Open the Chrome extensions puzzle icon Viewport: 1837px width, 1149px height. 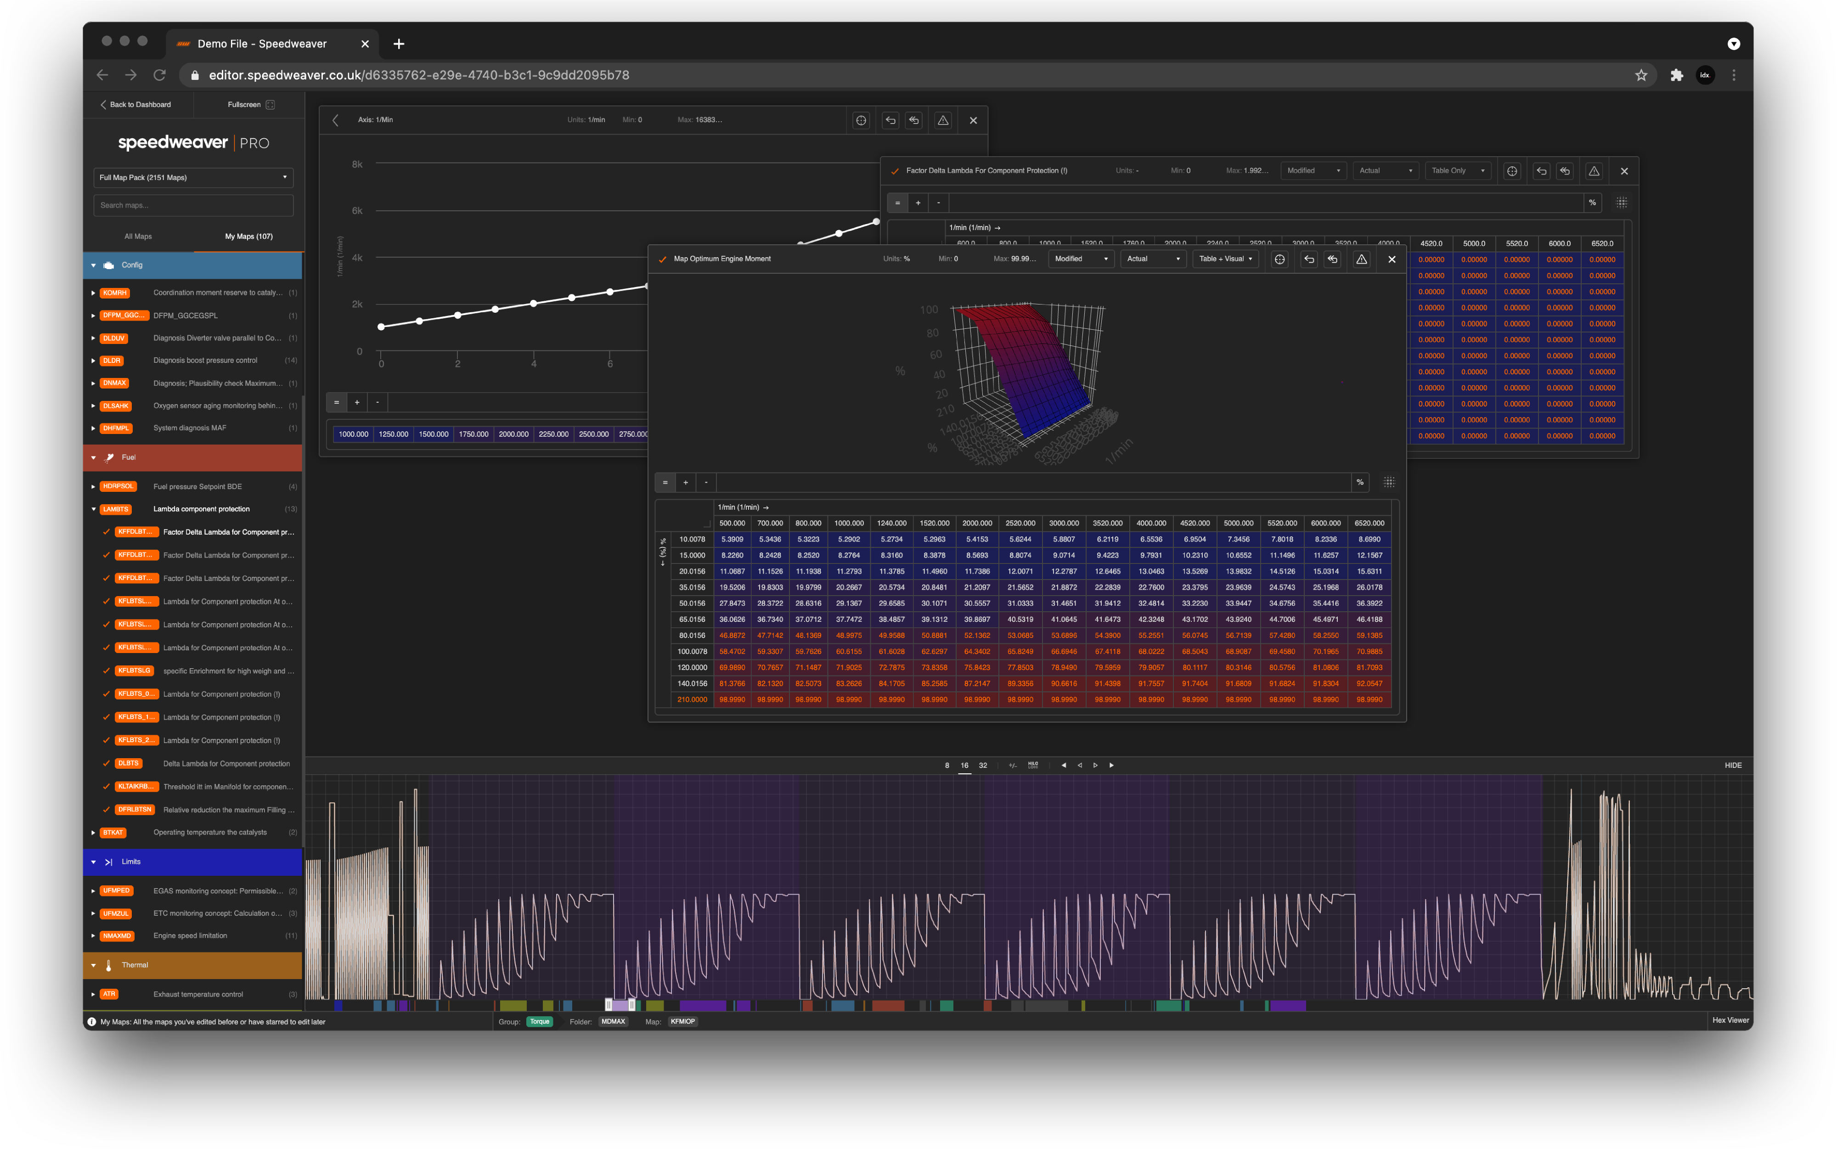(1676, 75)
